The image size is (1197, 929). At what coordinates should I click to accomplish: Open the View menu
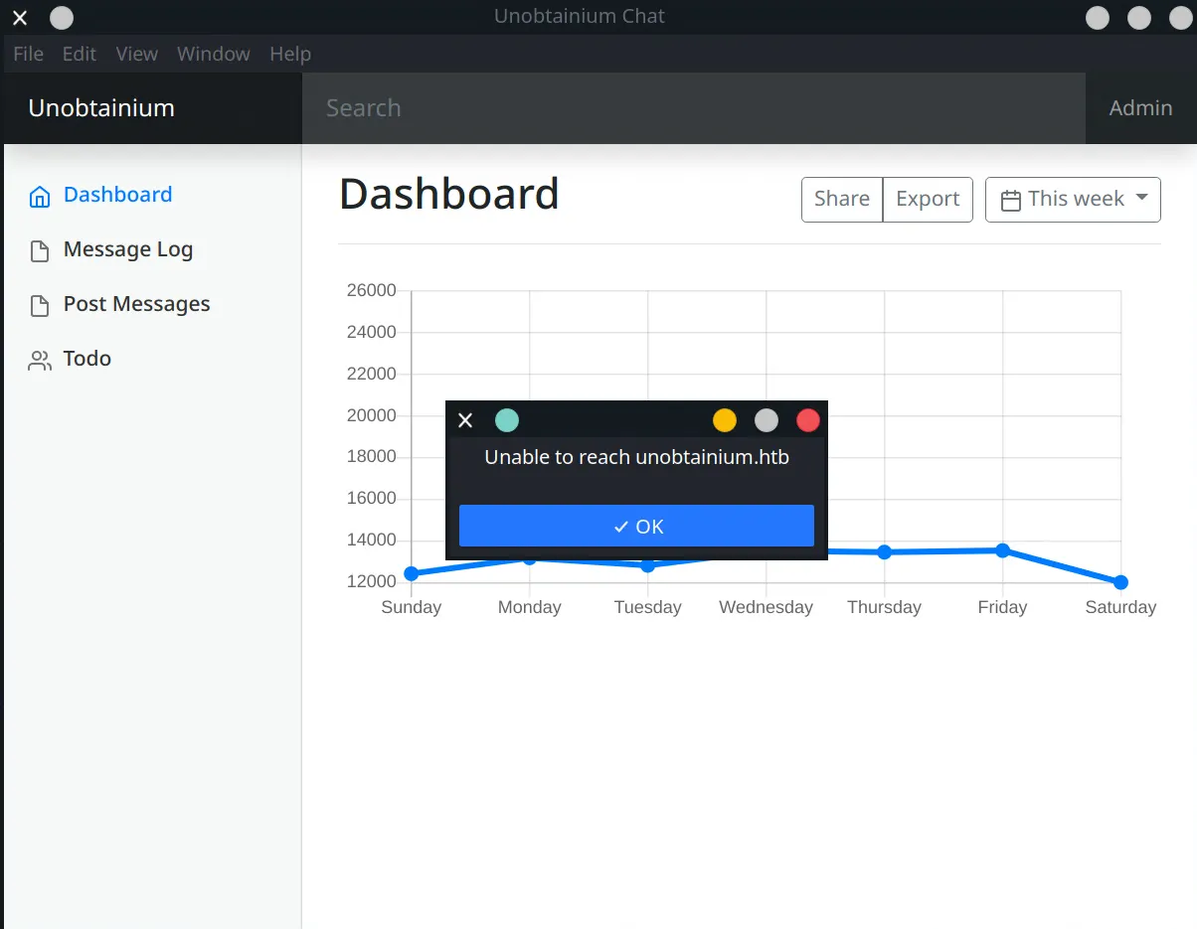tap(136, 54)
